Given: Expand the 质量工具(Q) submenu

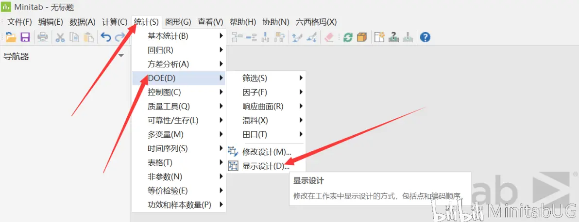Looking at the screenshot, I should pos(178,106).
